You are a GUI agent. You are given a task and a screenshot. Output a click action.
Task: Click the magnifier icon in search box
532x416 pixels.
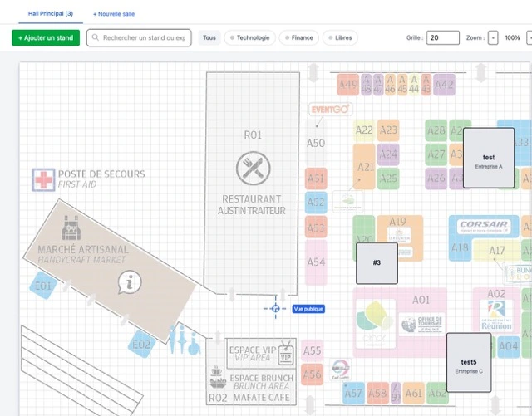(96, 37)
